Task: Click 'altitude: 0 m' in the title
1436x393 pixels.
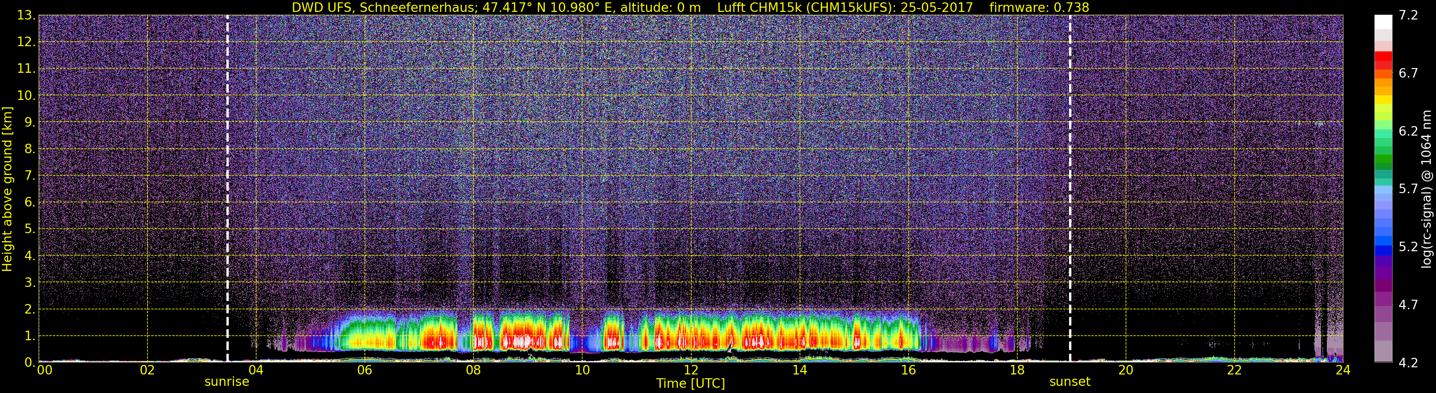Action: coord(660,7)
